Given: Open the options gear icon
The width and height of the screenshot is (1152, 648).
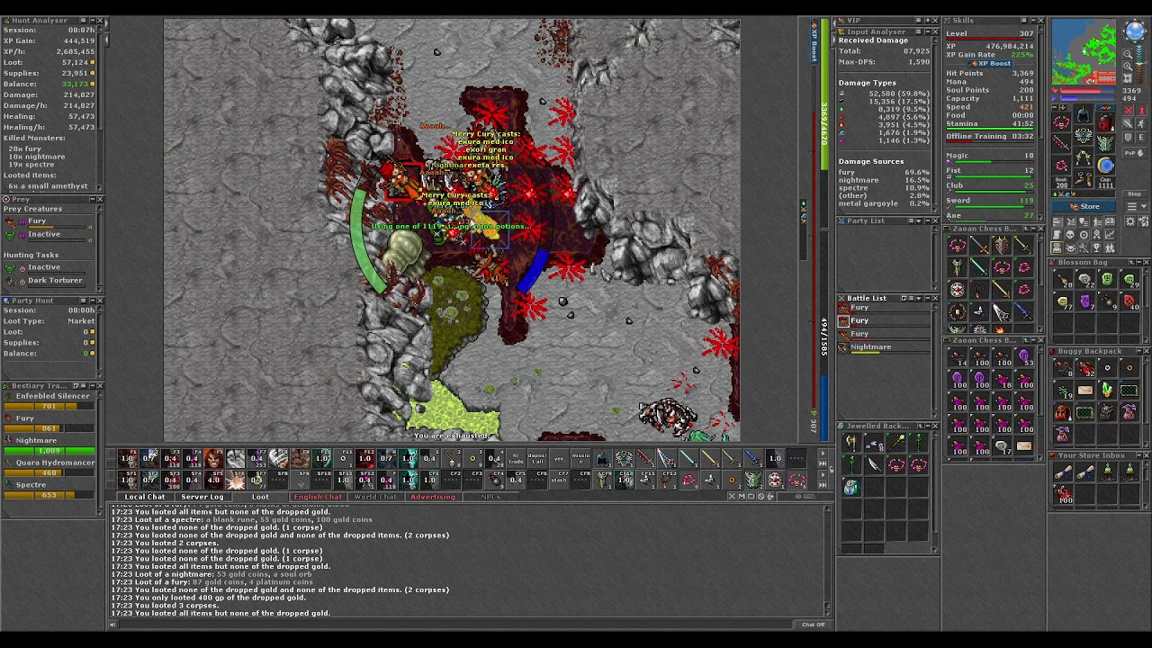Looking at the screenshot, I should coord(1130,221).
